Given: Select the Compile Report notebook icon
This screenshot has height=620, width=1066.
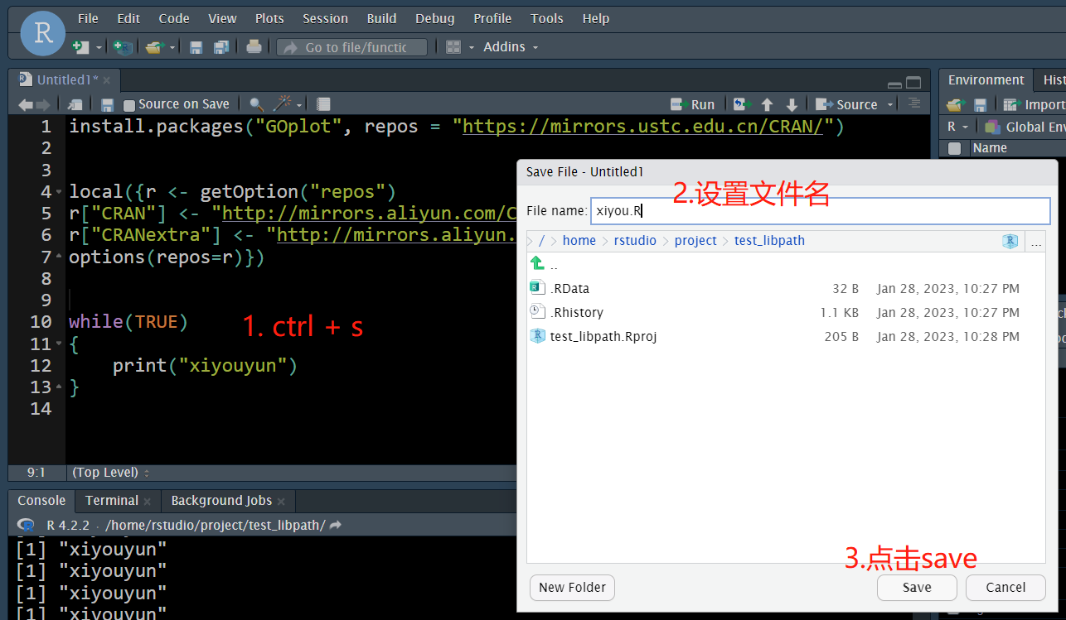Looking at the screenshot, I should (322, 103).
